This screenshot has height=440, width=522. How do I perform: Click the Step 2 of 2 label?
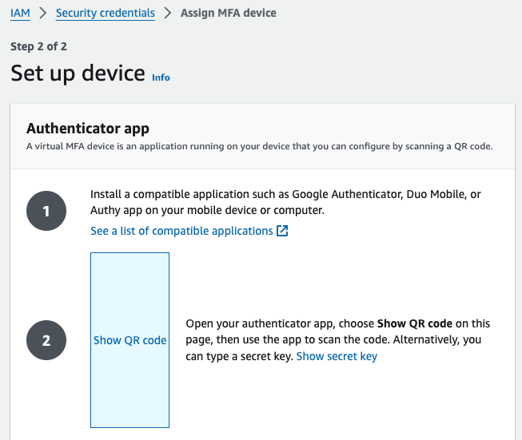coord(38,47)
